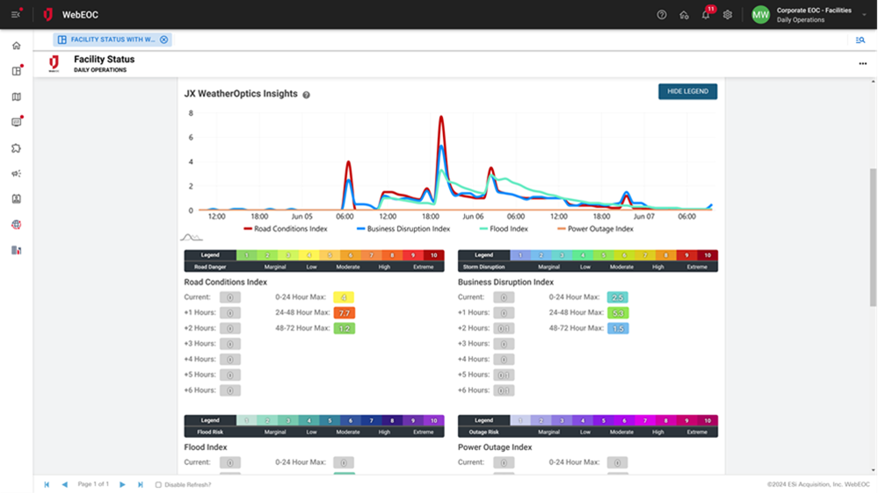Click the Hide Legend button

point(687,91)
